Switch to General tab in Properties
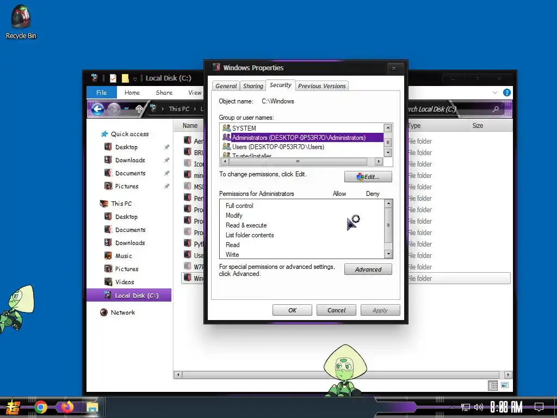557x418 pixels. coord(226,86)
